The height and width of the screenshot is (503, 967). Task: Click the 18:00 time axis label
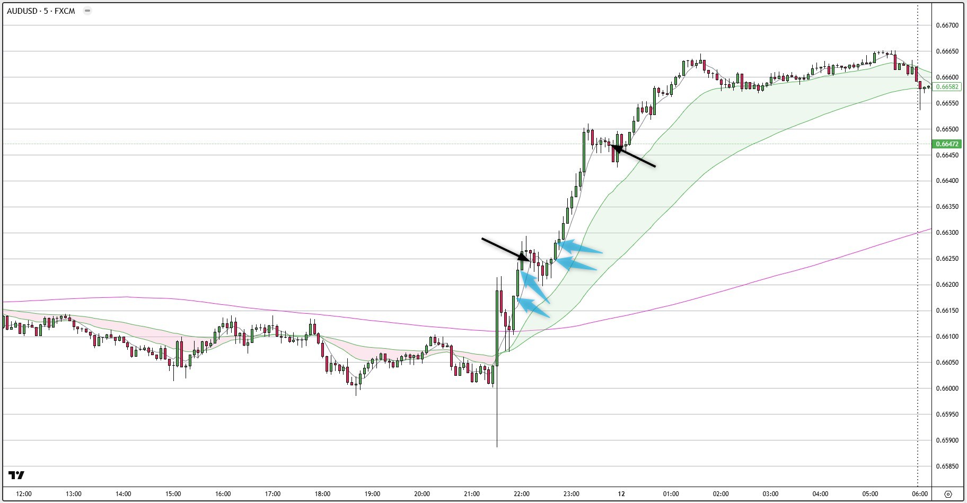click(323, 494)
